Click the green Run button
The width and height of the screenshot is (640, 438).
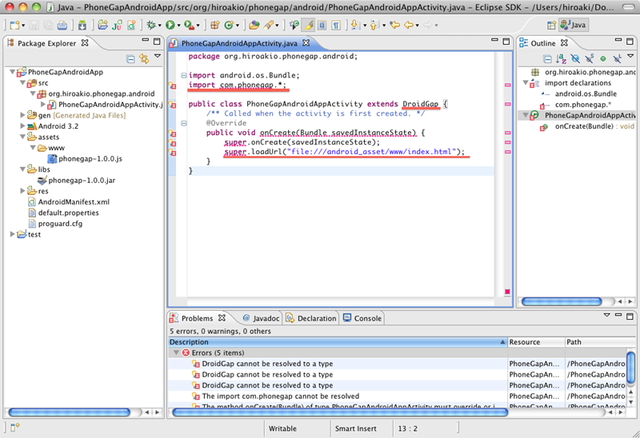point(170,26)
